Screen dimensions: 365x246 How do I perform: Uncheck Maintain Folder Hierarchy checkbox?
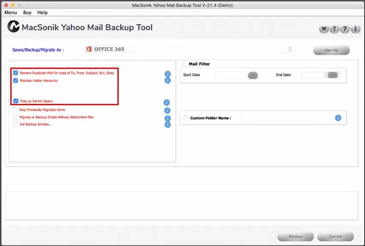pyautogui.click(x=15, y=80)
